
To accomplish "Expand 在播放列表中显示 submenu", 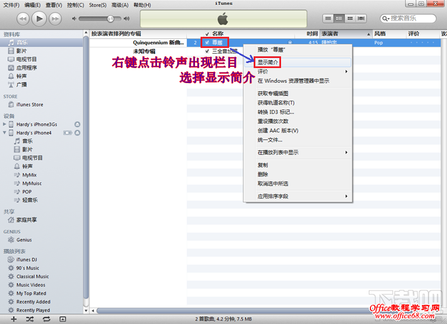I will click(298, 152).
